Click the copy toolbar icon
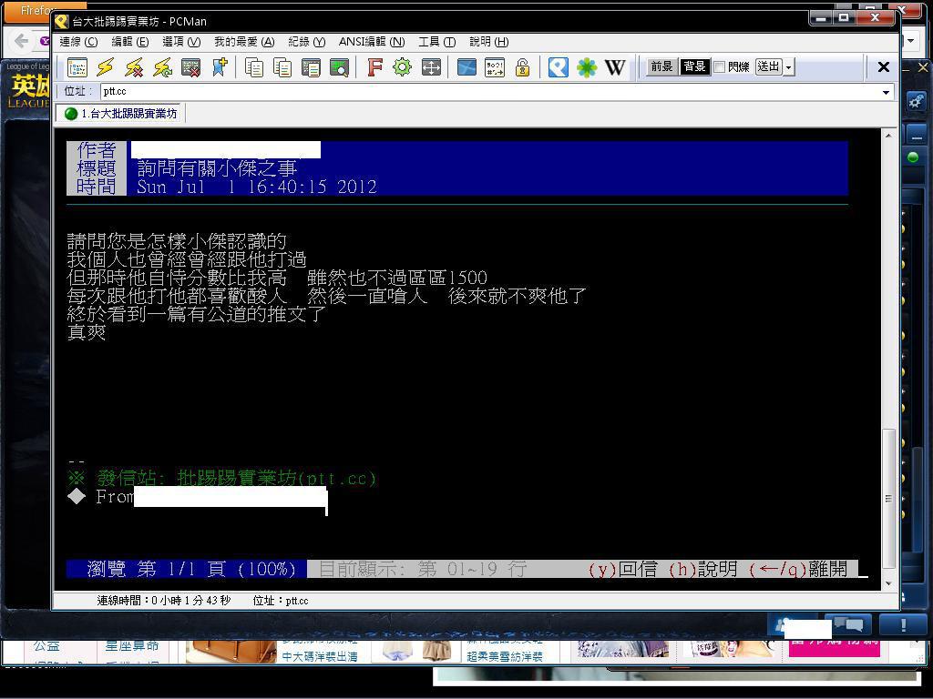 254,67
